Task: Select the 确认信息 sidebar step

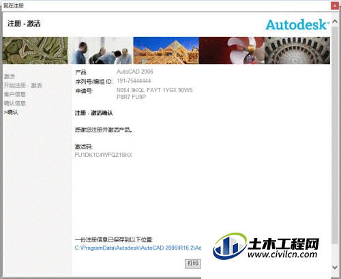Action: click(x=14, y=103)
